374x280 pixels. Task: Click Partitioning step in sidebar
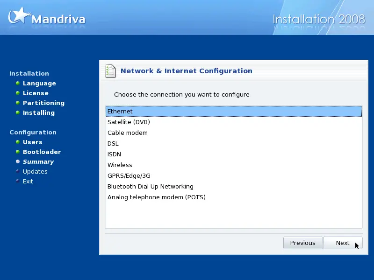pos(43,103)
